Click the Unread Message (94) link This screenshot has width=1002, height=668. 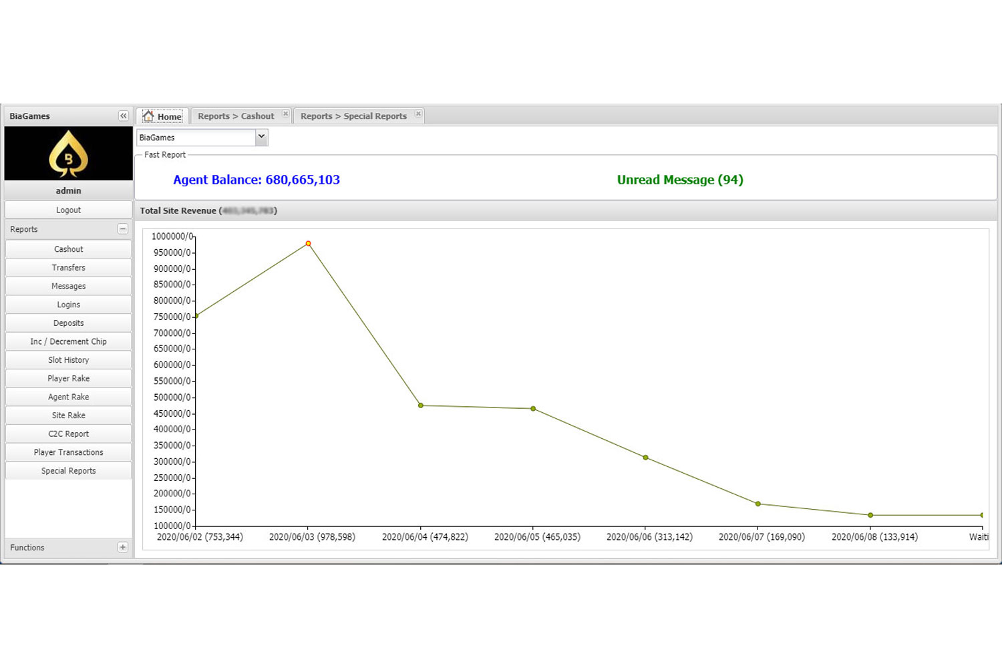(679, 180)
